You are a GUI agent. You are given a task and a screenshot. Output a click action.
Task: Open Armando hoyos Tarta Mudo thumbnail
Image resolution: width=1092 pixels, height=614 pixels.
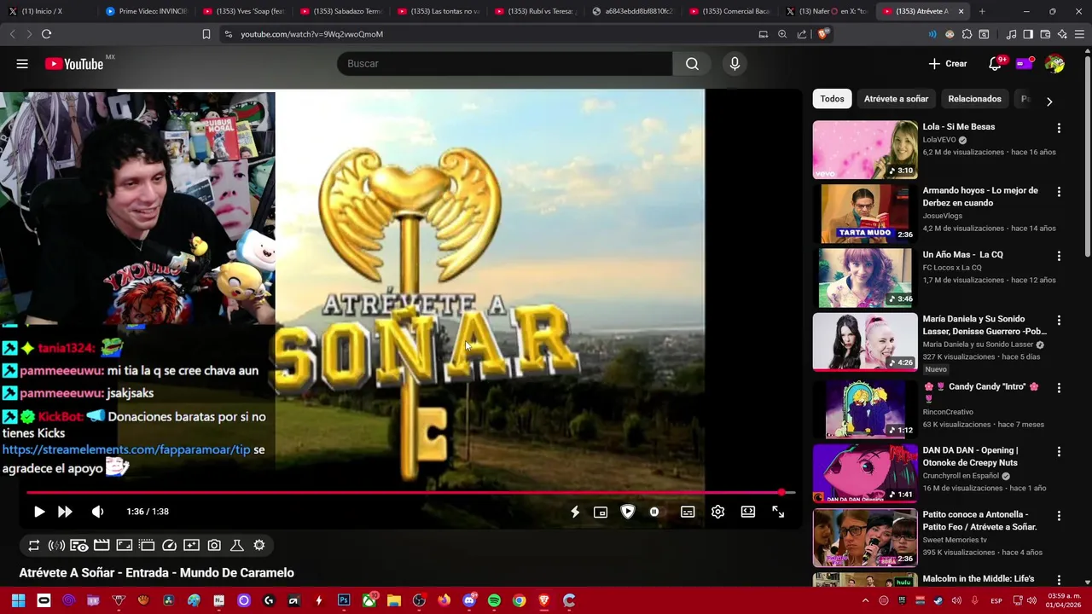coord(865,213)
